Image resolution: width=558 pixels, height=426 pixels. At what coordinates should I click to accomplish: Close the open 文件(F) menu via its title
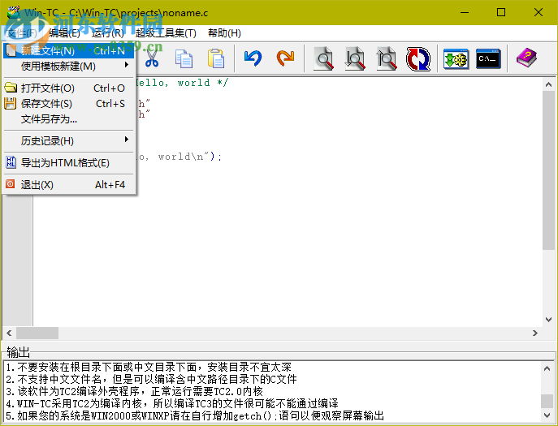click(x=22, y=33)
